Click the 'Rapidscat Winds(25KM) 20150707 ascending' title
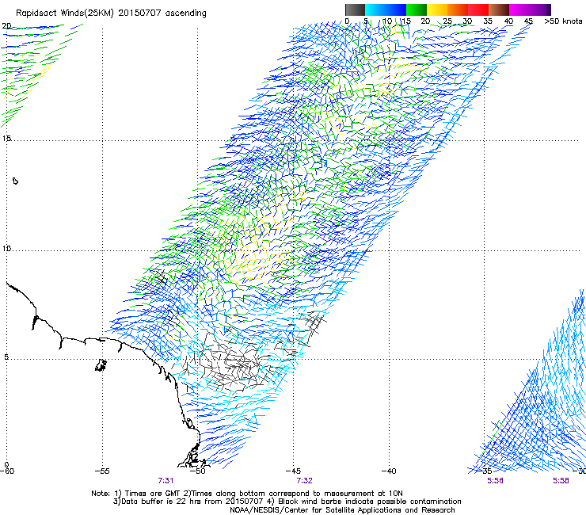This screenshot has width=586, height=515. click(x=111, y=13)
